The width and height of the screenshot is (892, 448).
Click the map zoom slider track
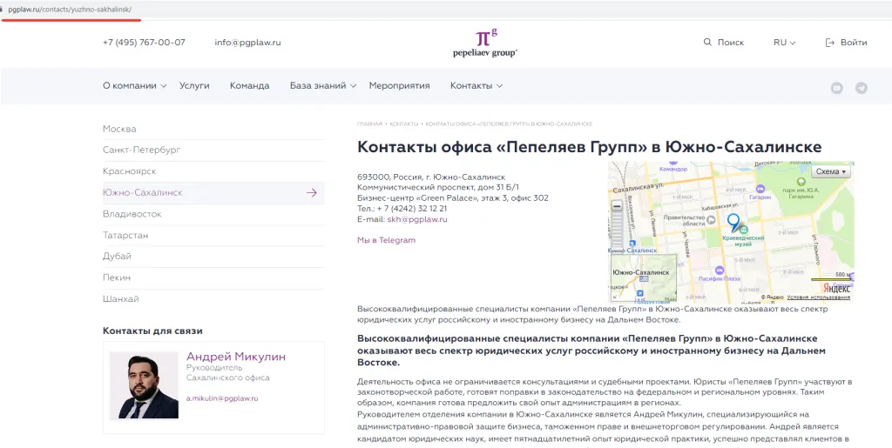(x=617, y=231)
